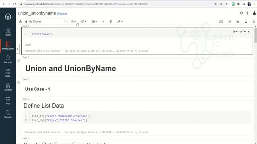Collapse the Union and UnionByName heading section

click(18, 60)
